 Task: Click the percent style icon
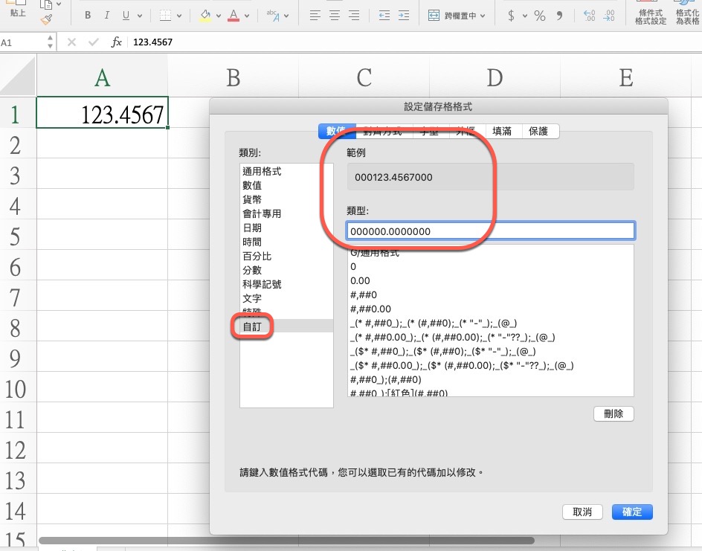[x=539, y=16]
